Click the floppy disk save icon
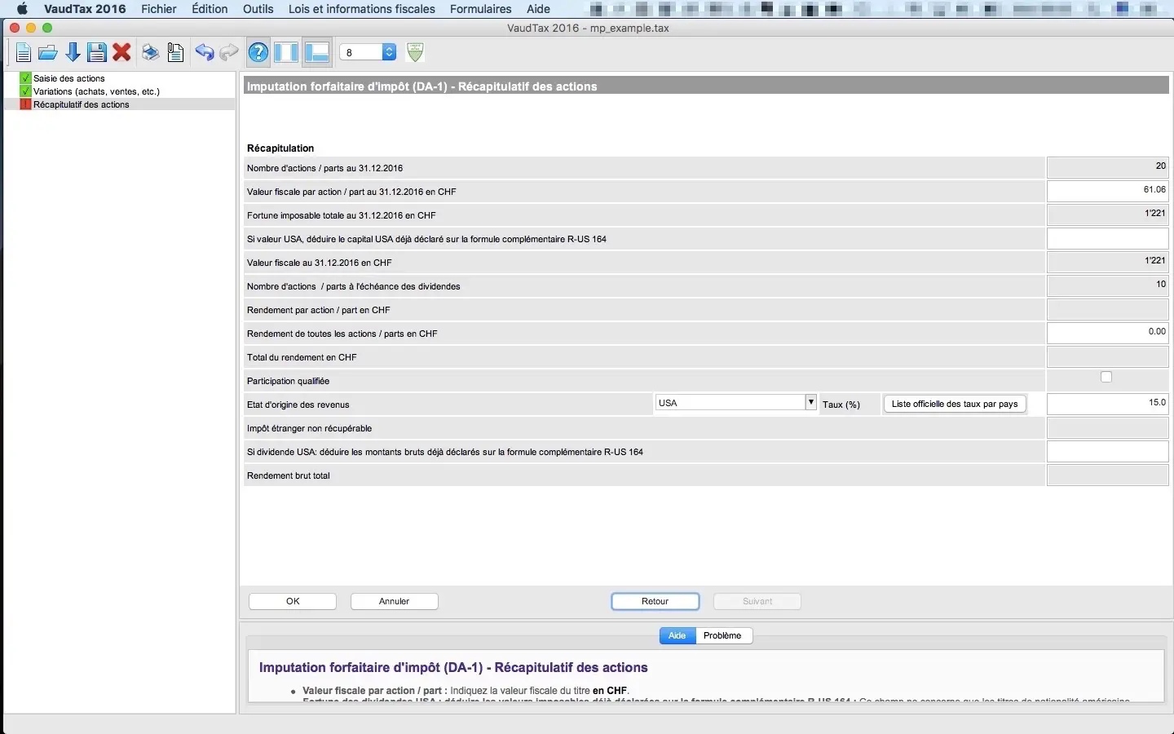 pyautogui.click(x=97, y=53)
